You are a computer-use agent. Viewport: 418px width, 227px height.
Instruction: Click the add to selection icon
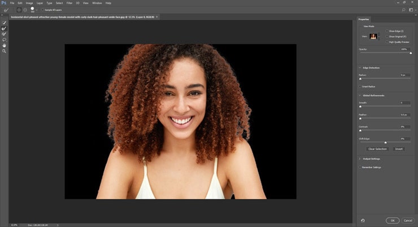point(18,10)
